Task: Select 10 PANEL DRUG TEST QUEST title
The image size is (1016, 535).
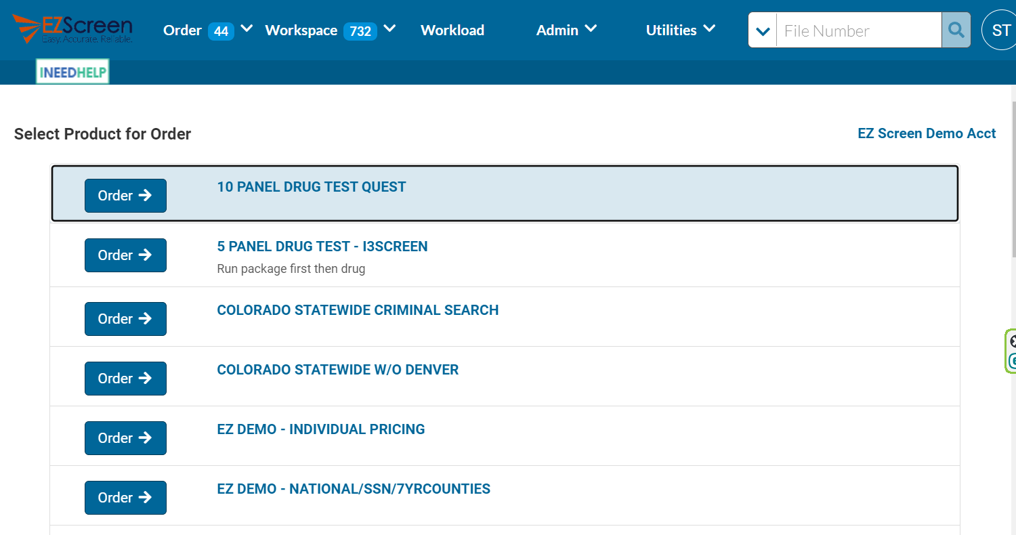Action: click(312, 187)
